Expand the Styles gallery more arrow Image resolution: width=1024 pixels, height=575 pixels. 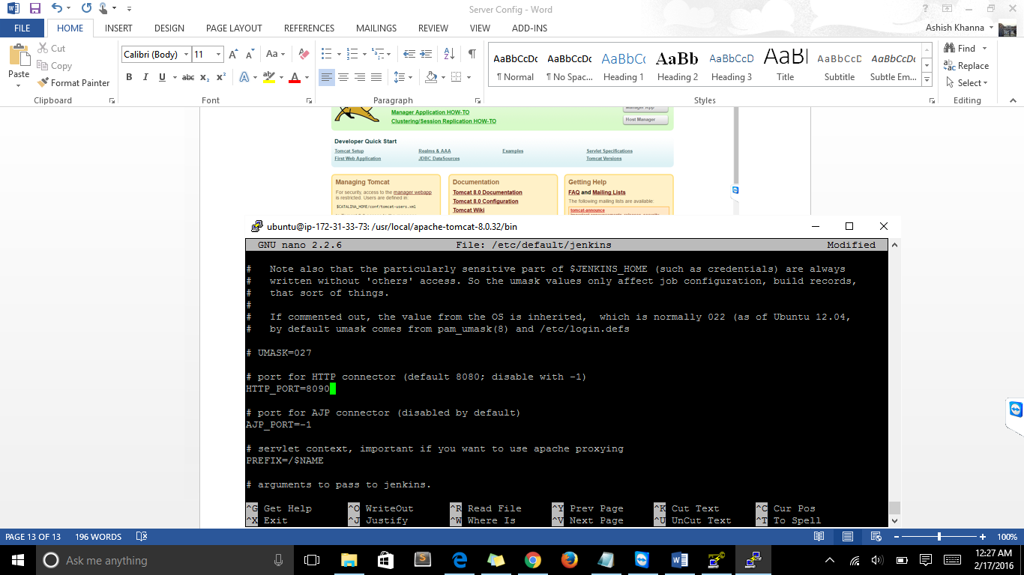click(927, 80)
